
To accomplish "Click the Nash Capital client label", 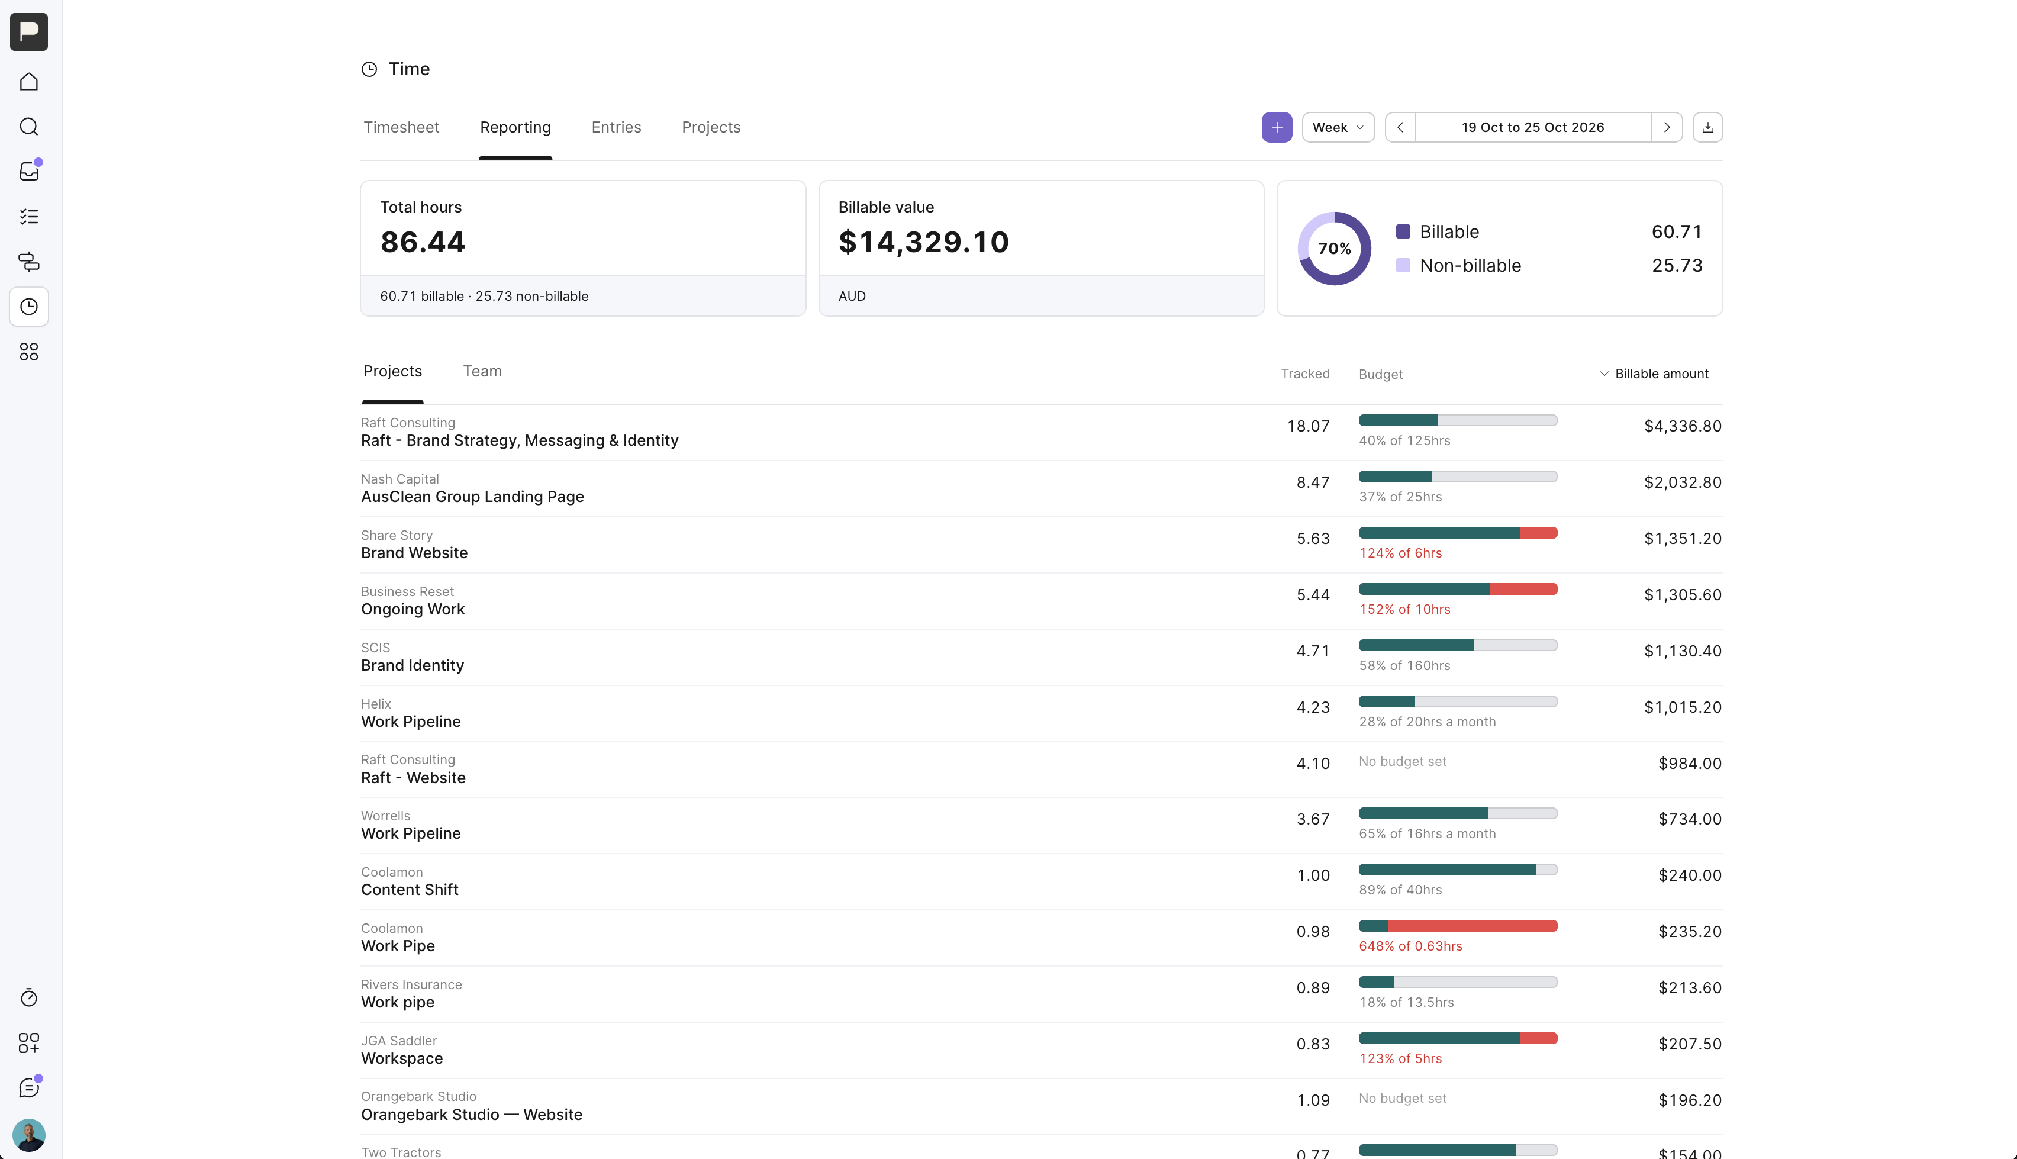I will tap(399, 479).
